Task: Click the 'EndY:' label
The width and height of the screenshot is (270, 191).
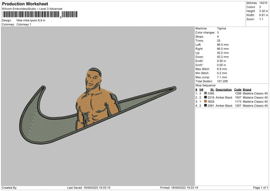Action: [199, 65]
